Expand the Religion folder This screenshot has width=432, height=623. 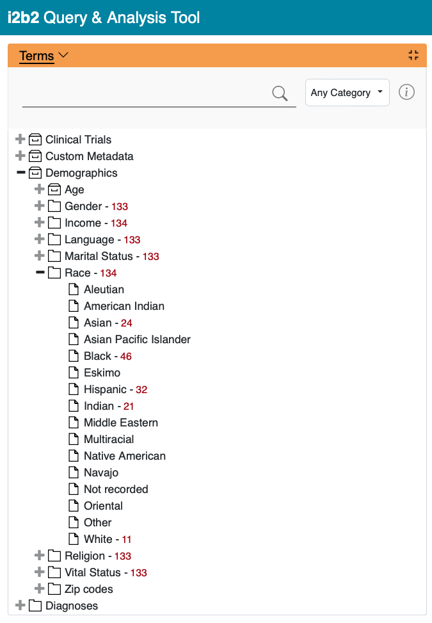tap(40, 556)
